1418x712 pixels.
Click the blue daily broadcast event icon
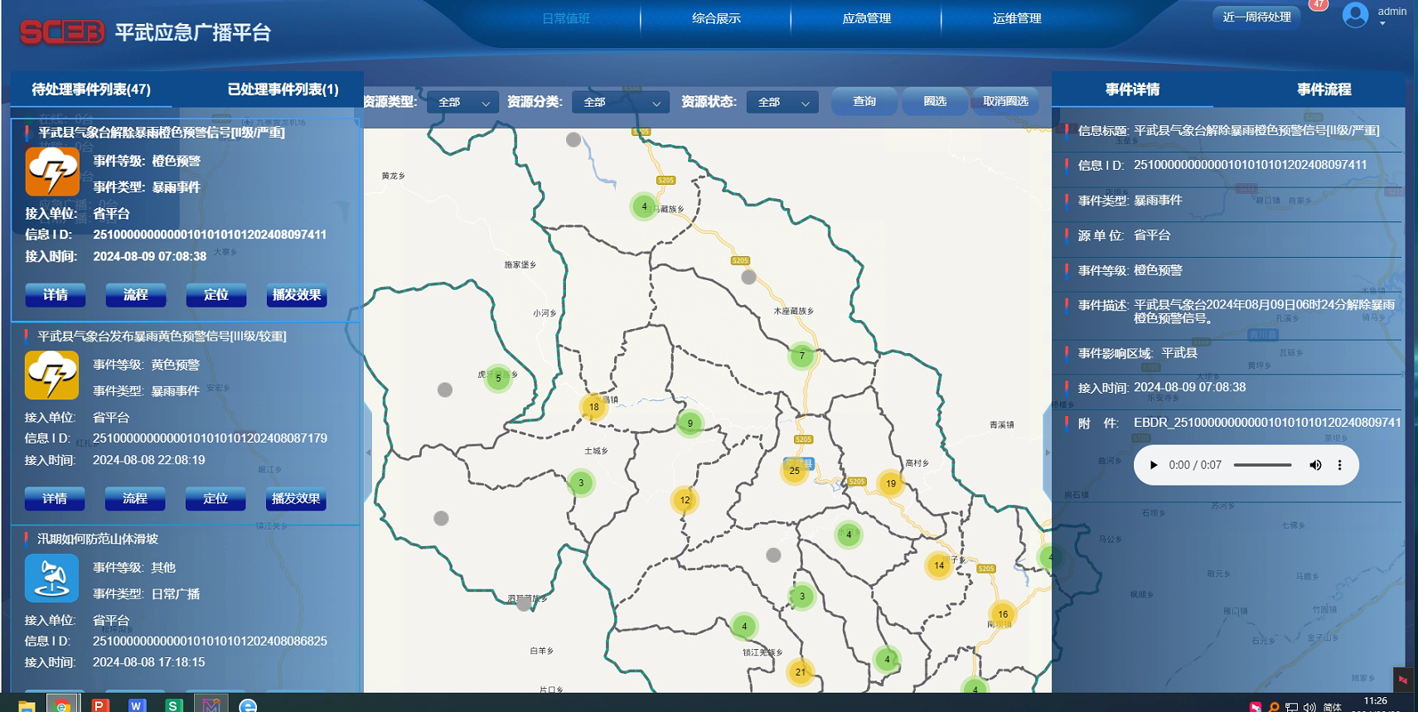click(52, 578)
